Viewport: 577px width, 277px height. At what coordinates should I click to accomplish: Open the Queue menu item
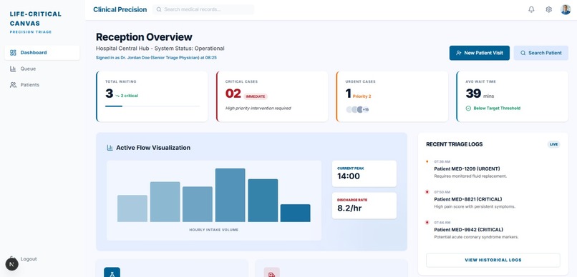pos(42,69)
